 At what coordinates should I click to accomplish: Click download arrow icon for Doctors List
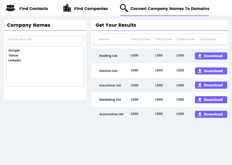[200, 71]
